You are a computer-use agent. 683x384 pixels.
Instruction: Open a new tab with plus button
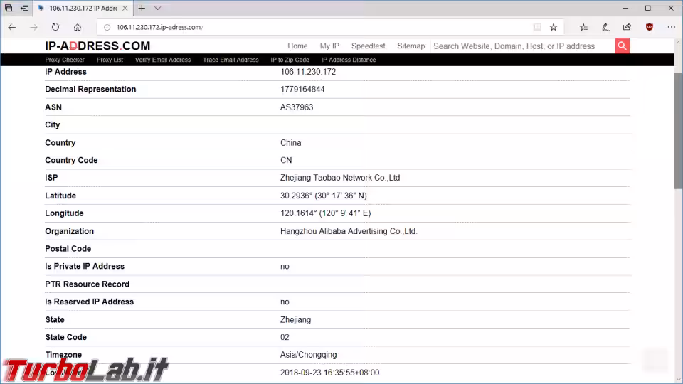(142, 9)
